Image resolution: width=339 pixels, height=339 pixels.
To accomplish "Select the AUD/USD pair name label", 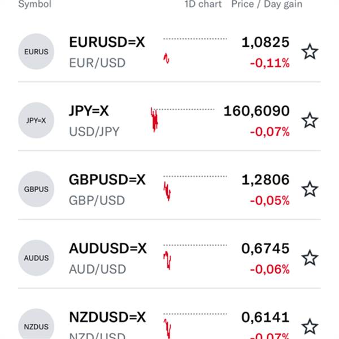I will point(97,269).
